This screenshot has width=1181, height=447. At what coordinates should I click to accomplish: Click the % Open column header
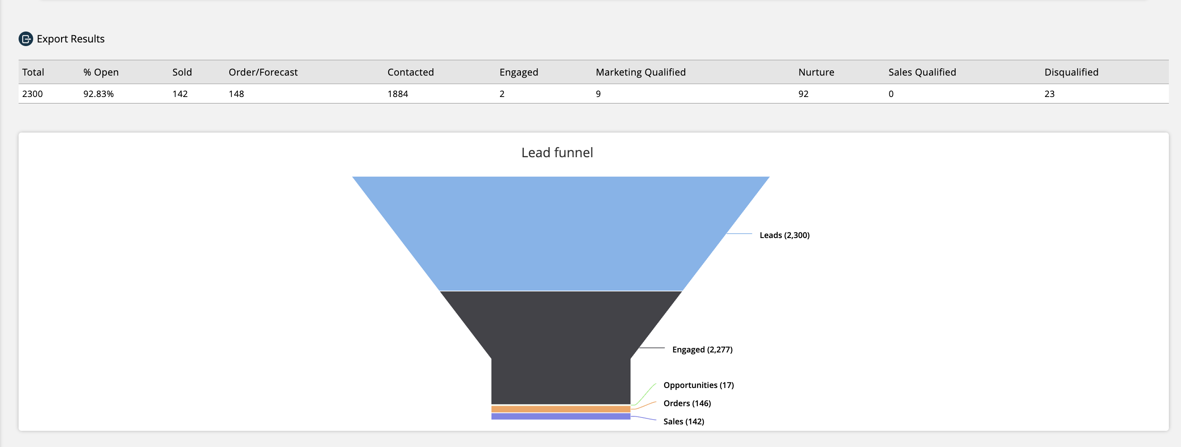coord(101,72)
